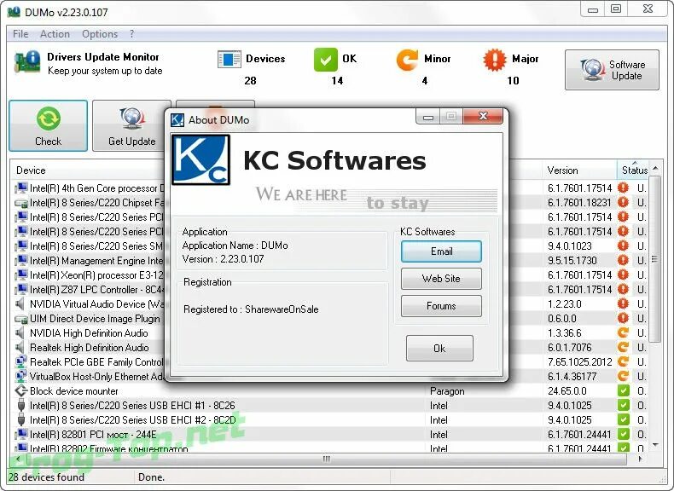This screenshot has width=674, height=491.
Task: Click the green OK checkmark summary icon
Action: coord(326,60)
